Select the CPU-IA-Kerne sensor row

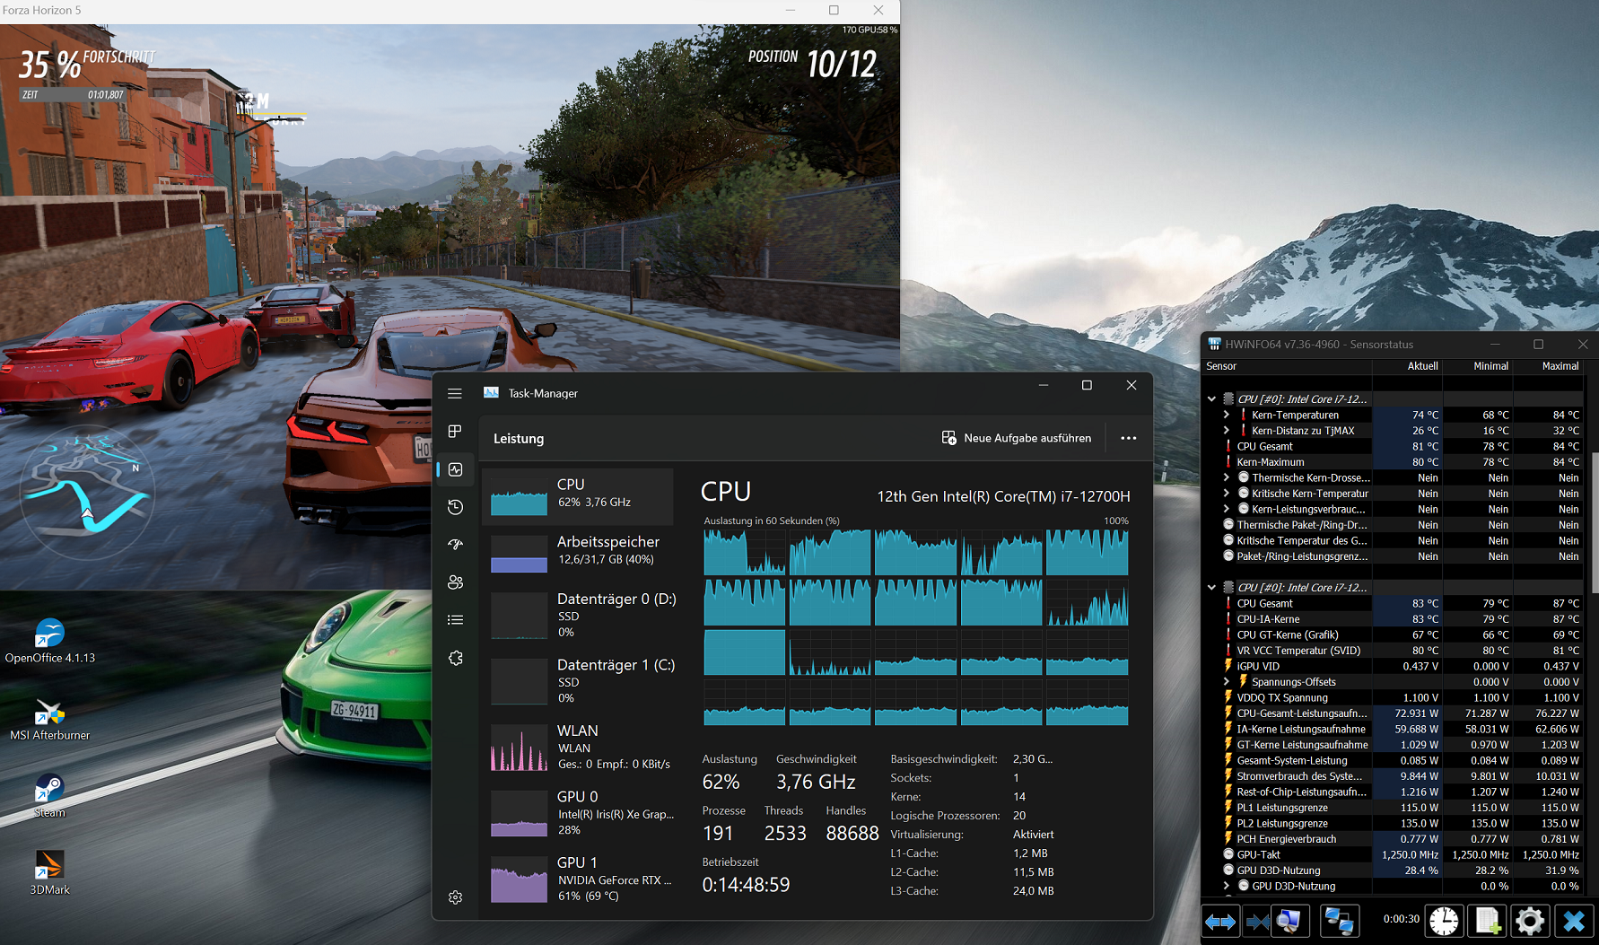(1394, 619)
